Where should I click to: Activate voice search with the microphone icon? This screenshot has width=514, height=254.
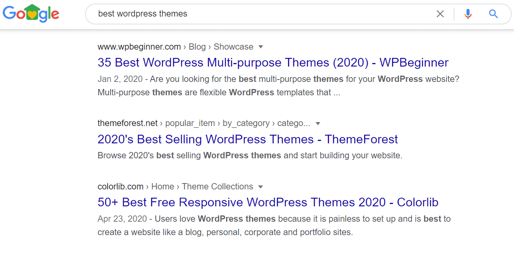[x=468, y=14]
